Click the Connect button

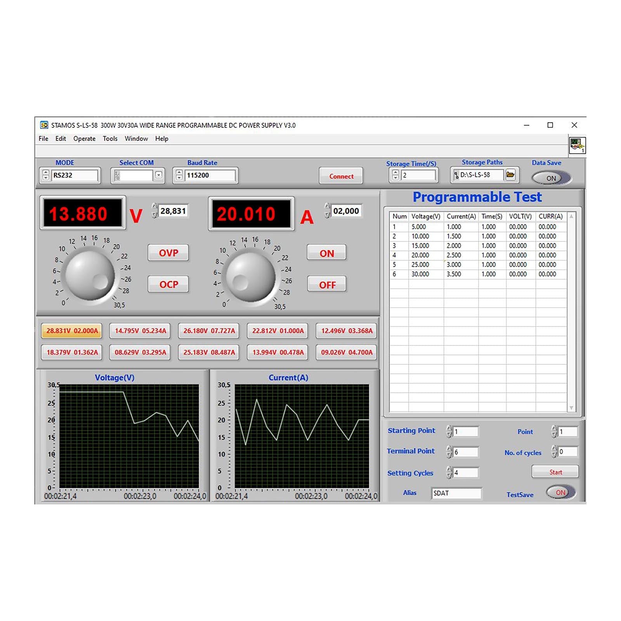click(x=340, y=176)
